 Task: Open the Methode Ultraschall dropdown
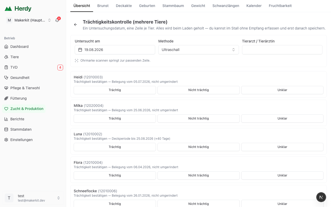(x=198, y=50)
